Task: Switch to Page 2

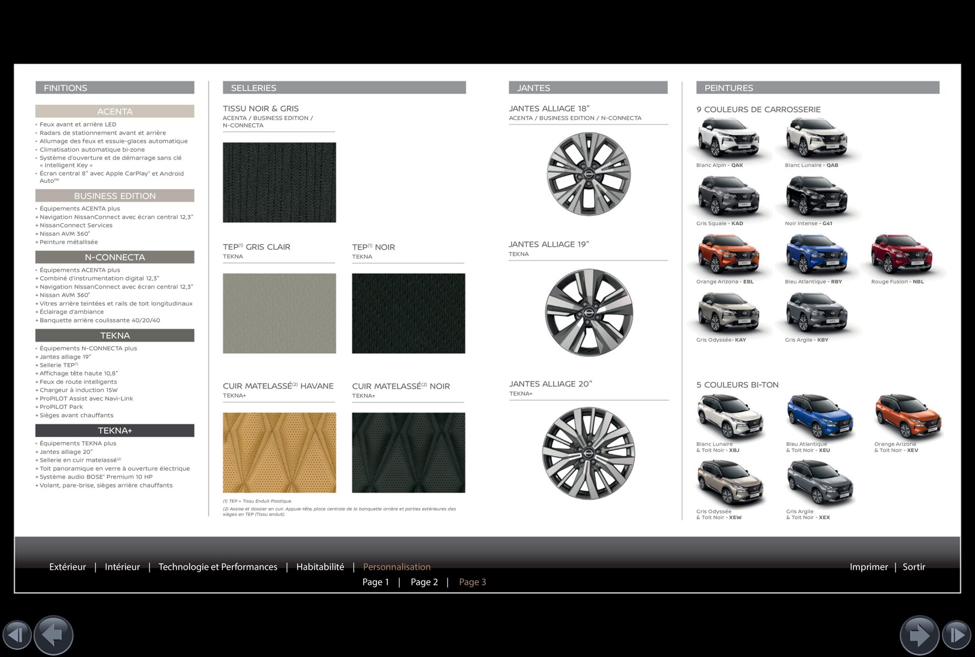Action: tap(425, 582)
